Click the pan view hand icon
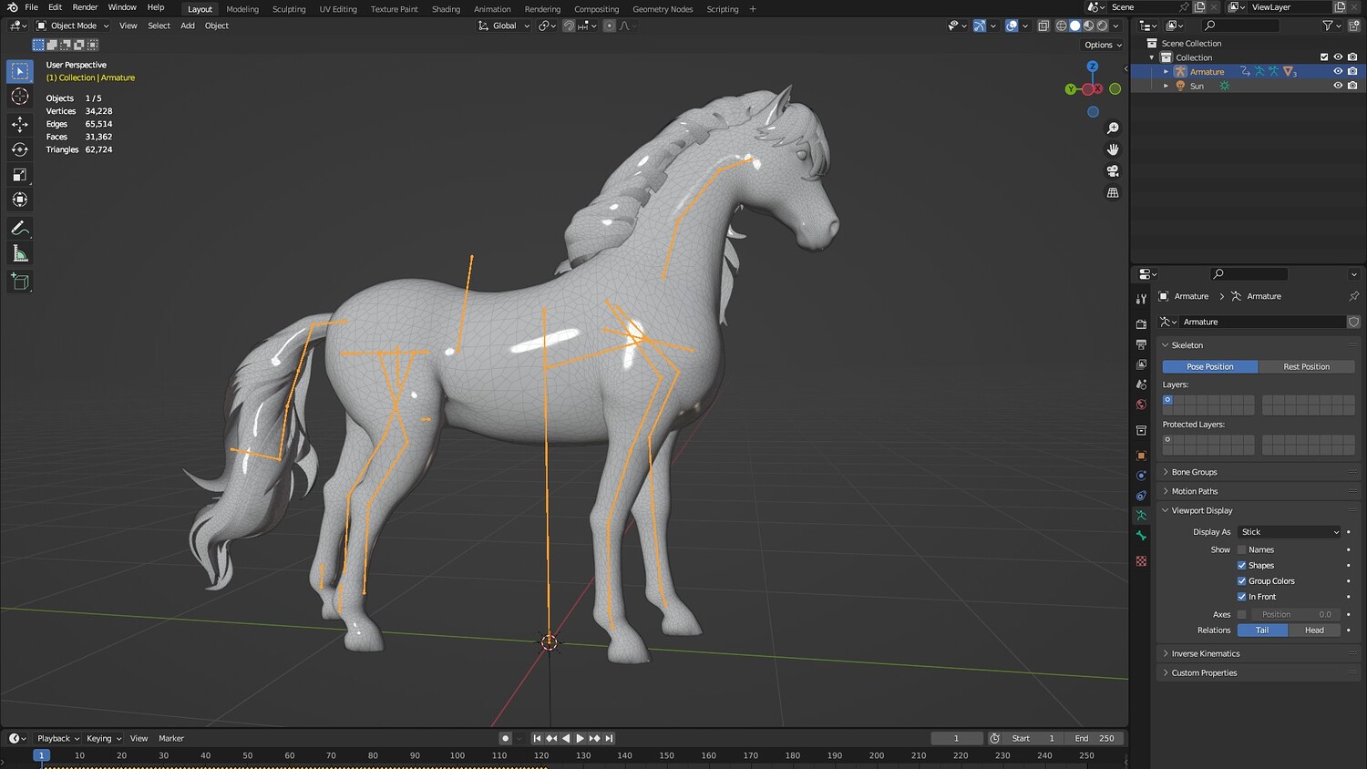The width and height of the screenshot is (1367, 769). click(x=1113, y=149)
